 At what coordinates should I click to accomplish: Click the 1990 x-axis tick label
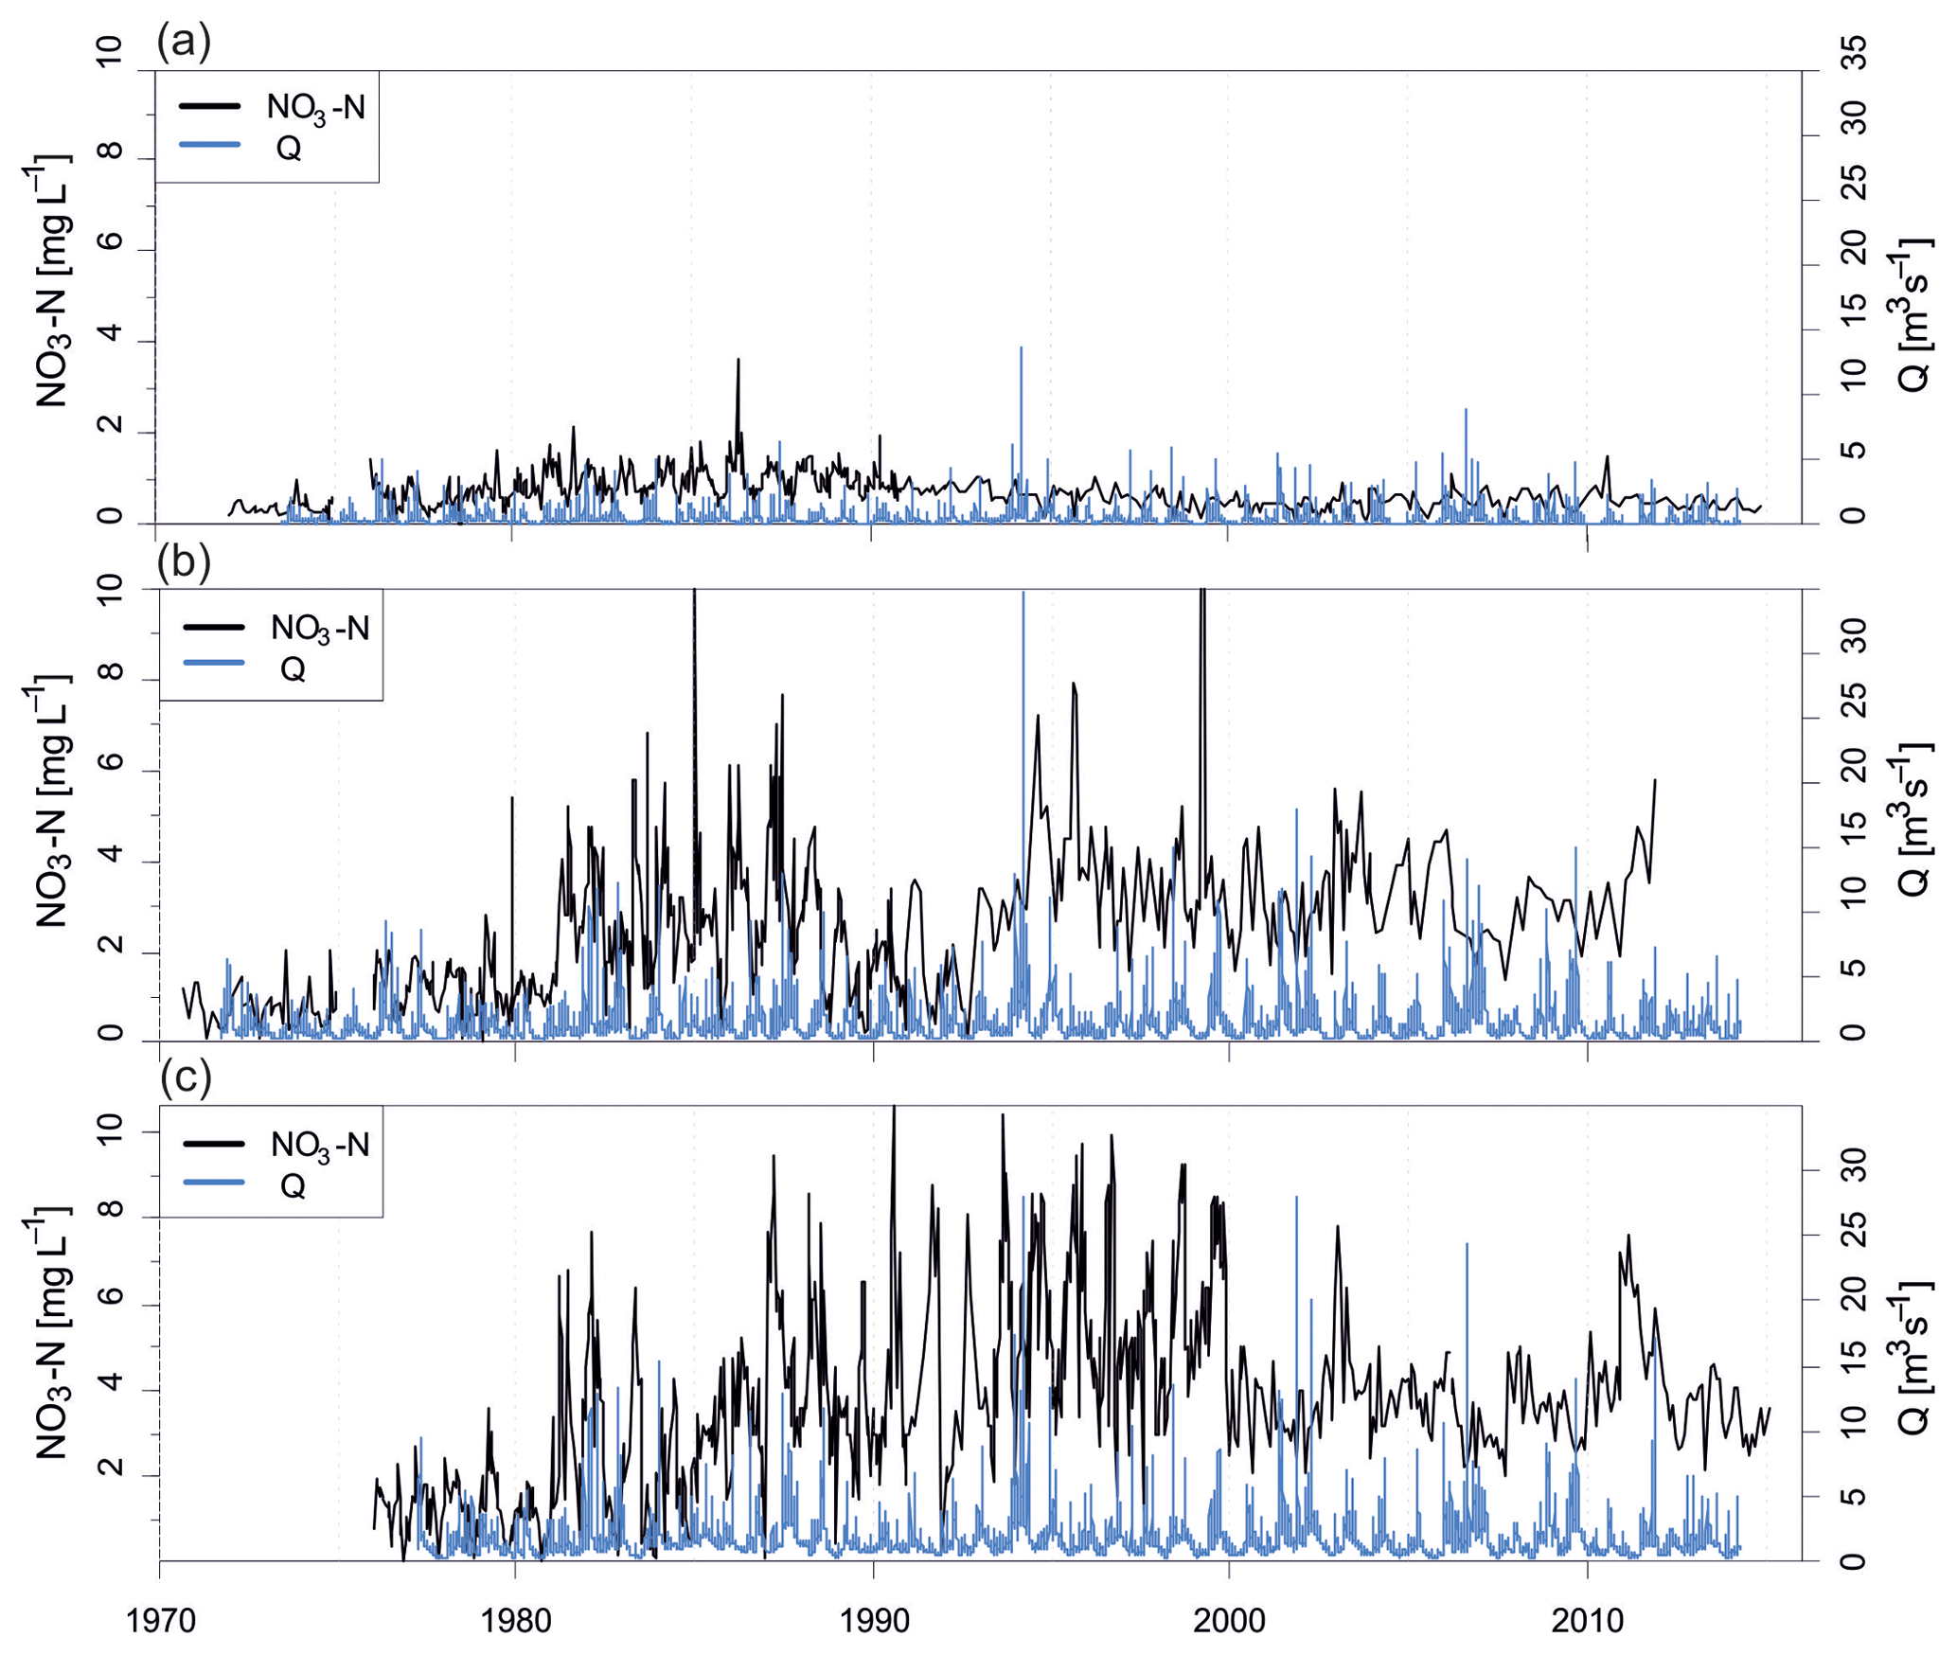pos(873,1621)
